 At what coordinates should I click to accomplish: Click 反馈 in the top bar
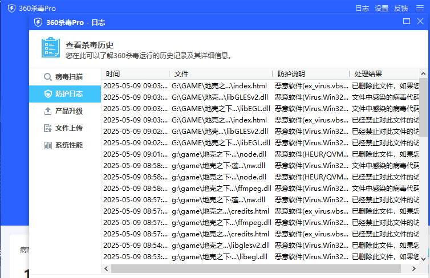point(401,8)
